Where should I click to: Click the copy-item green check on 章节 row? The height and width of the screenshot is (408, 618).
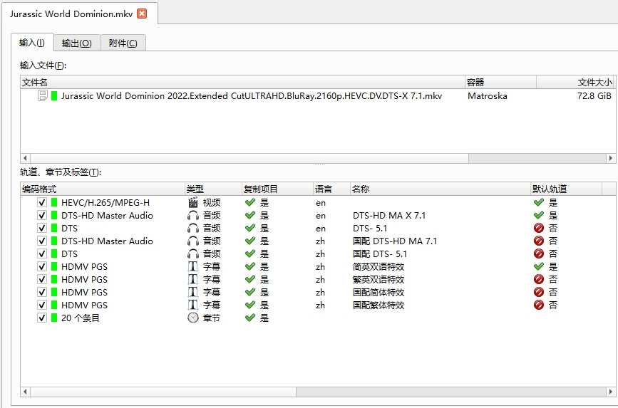click(250, 318)
